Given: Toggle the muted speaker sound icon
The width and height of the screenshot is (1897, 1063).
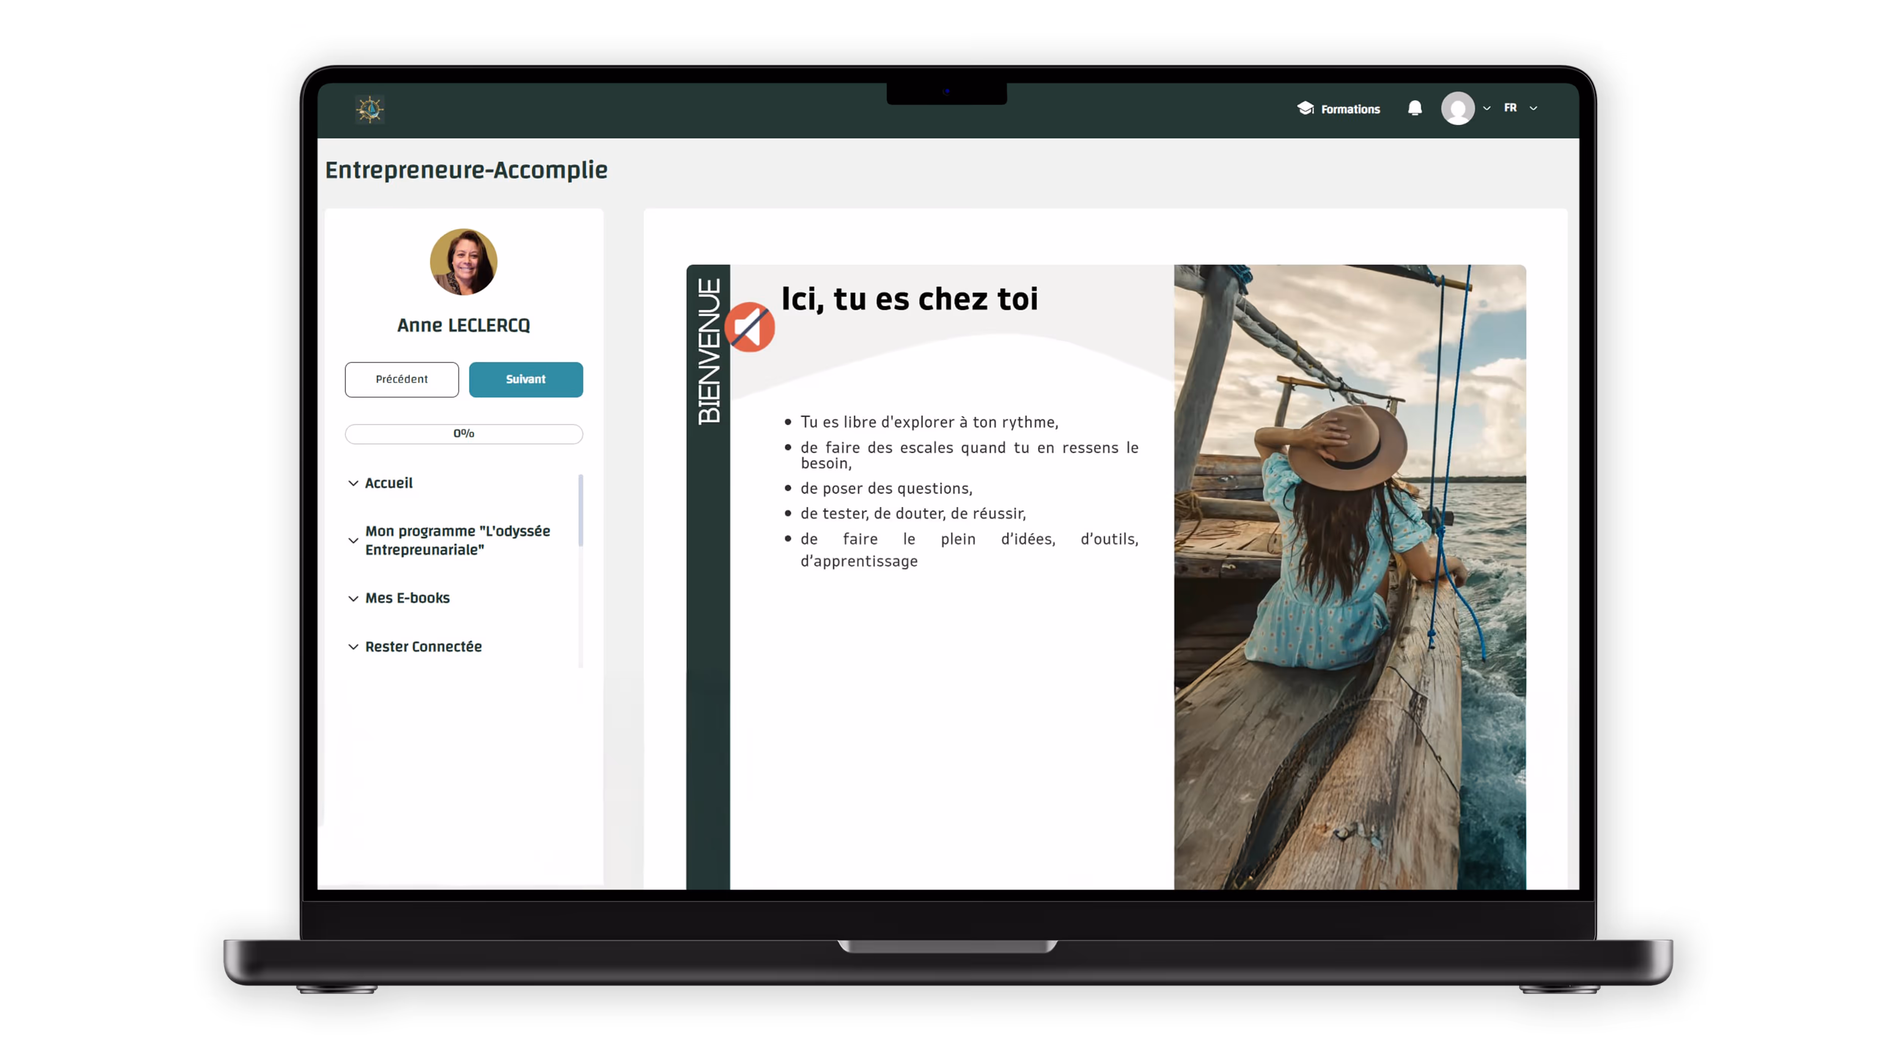Looking at the screenshot, I should [x=749, y=327].
